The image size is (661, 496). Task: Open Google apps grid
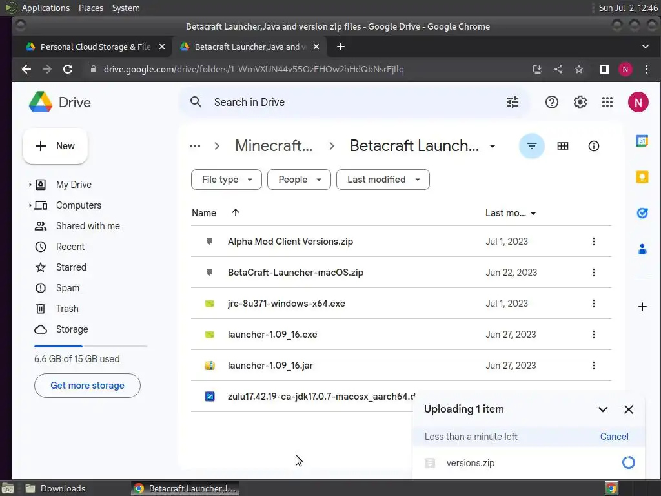tap(607, 102)
